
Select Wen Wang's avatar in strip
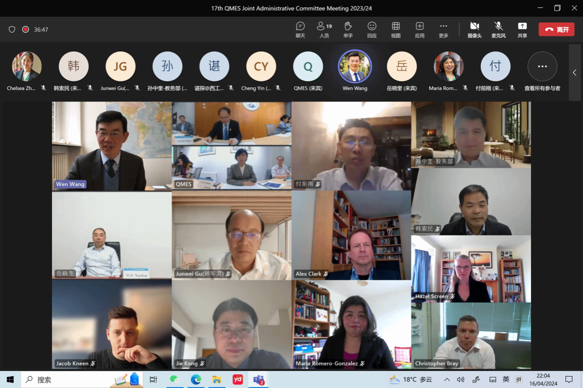[355, 67]
